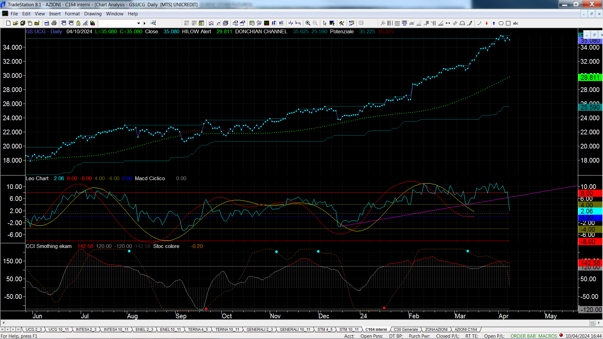Select the rectangle drawing tool
603x339 pixels.
(x=508, y=23)
